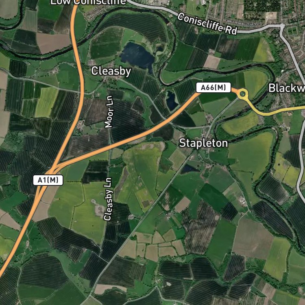Viewport: 305px width, 305px height.
Task: Click the Low Coniscliffe place label
Action: [88, 2]
